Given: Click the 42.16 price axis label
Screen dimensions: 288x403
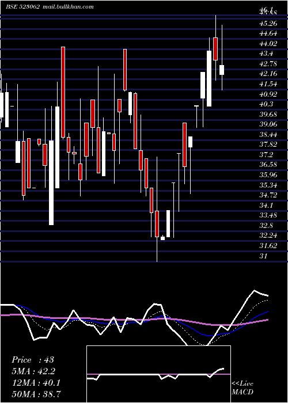Looking at the screenshot, I should [268, 74].
